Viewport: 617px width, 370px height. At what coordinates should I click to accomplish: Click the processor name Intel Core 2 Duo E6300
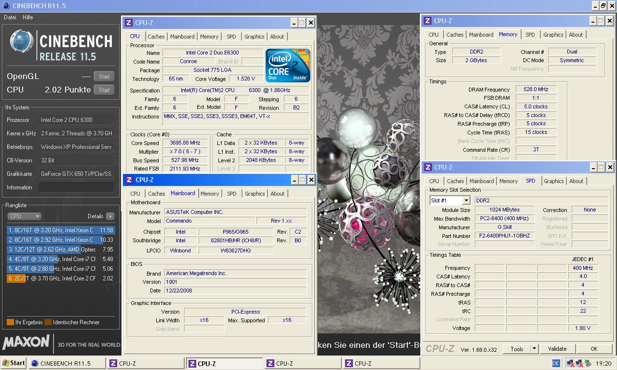(x=213, y=53)
